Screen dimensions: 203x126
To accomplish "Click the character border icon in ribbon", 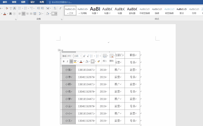I will point(15,8).
